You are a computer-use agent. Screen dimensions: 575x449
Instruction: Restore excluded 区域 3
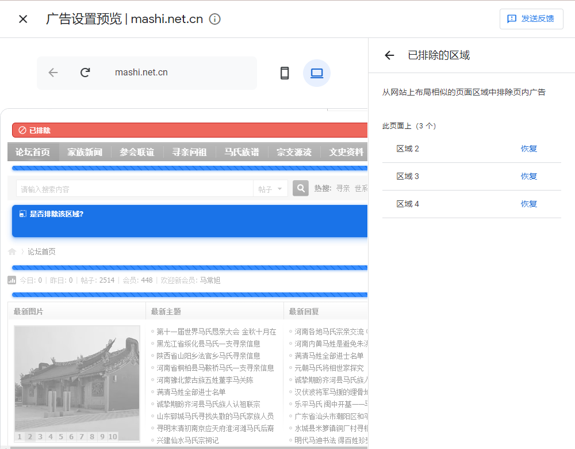(528, 176)
